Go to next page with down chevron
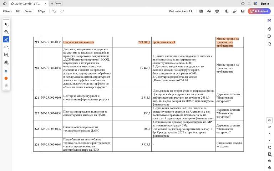This screenshot has height=171, width=274. pos(269,140)
